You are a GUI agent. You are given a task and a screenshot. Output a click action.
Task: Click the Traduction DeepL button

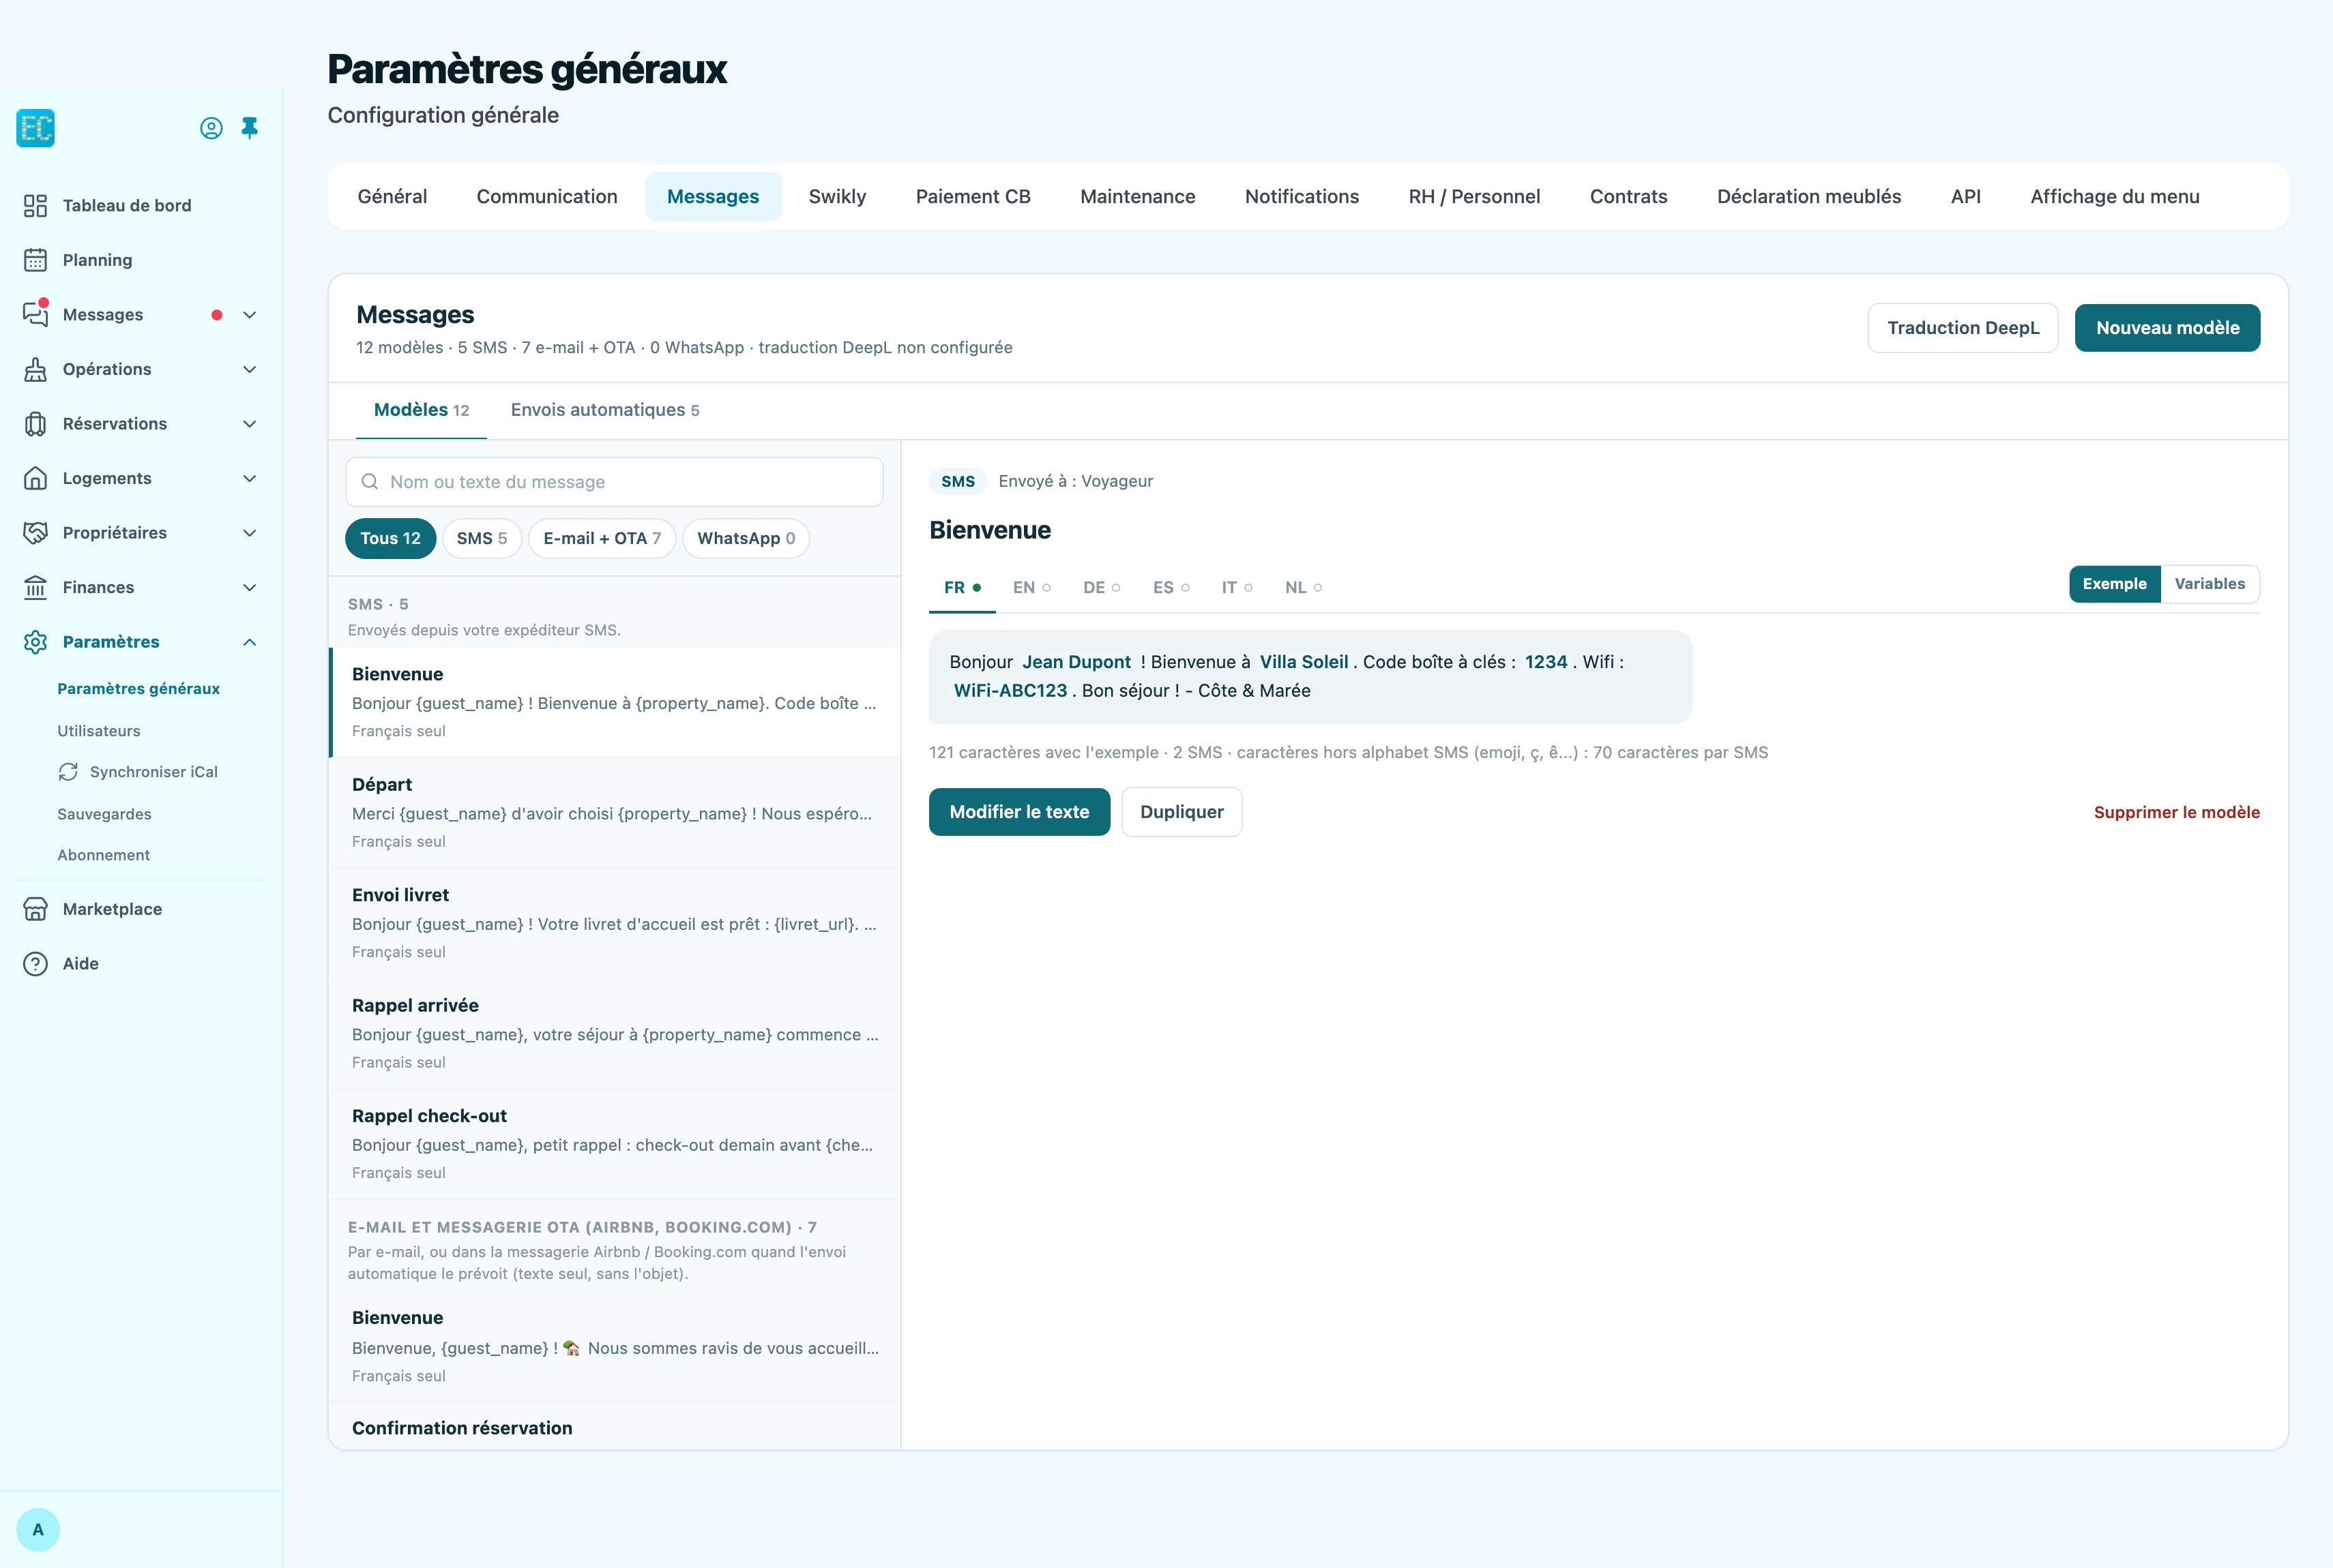[1962, 328]
